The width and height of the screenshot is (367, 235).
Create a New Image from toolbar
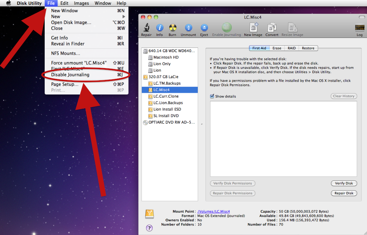[253, 27]
